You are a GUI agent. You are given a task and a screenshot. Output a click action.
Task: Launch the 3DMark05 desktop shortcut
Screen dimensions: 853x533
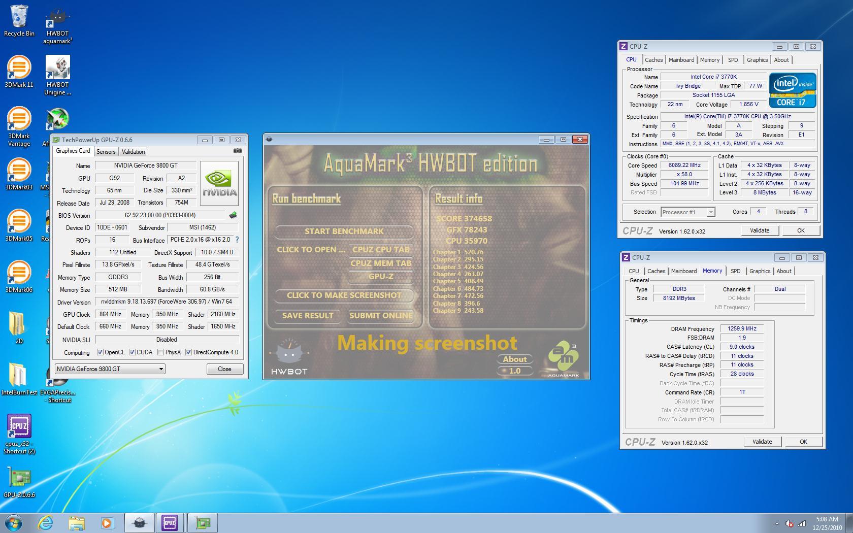(19, 225)
